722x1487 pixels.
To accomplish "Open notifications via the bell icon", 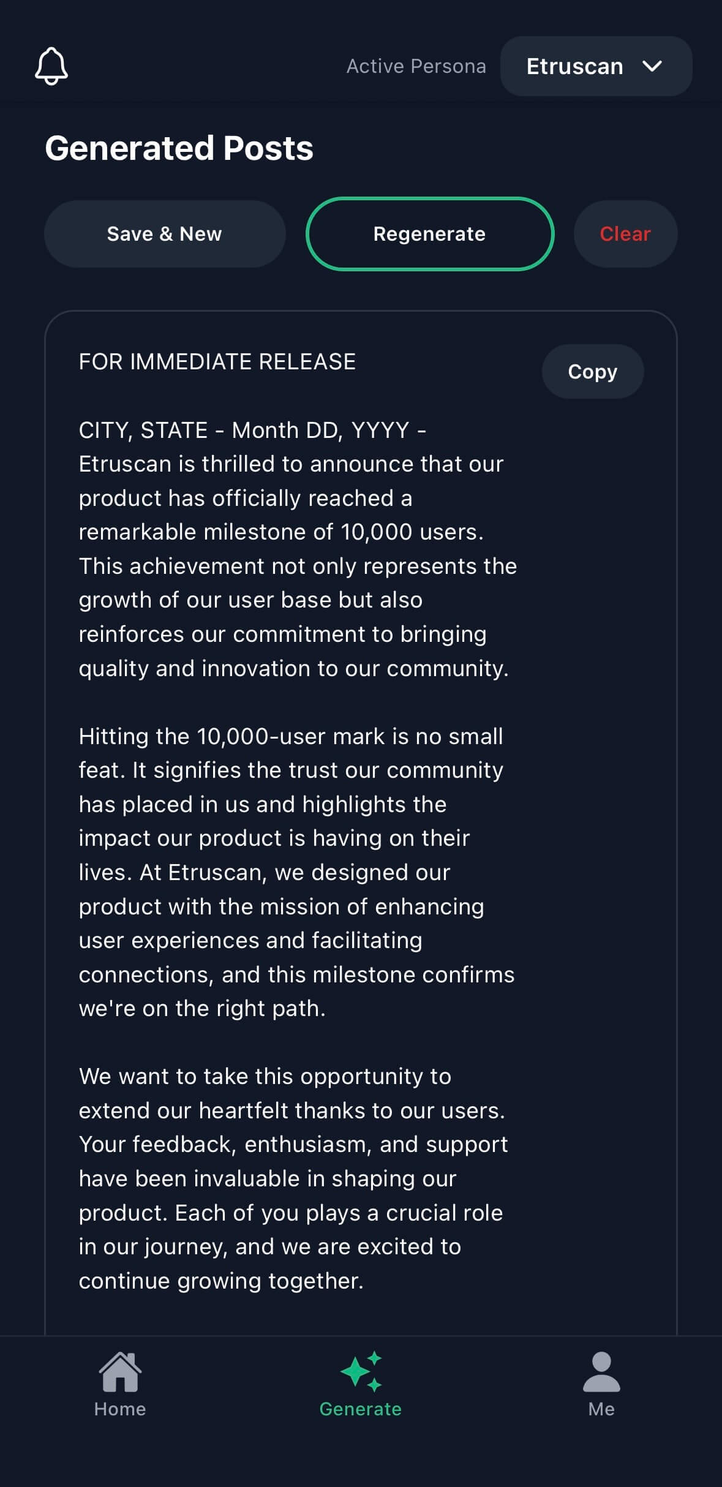I will click(x=51, y=66).
